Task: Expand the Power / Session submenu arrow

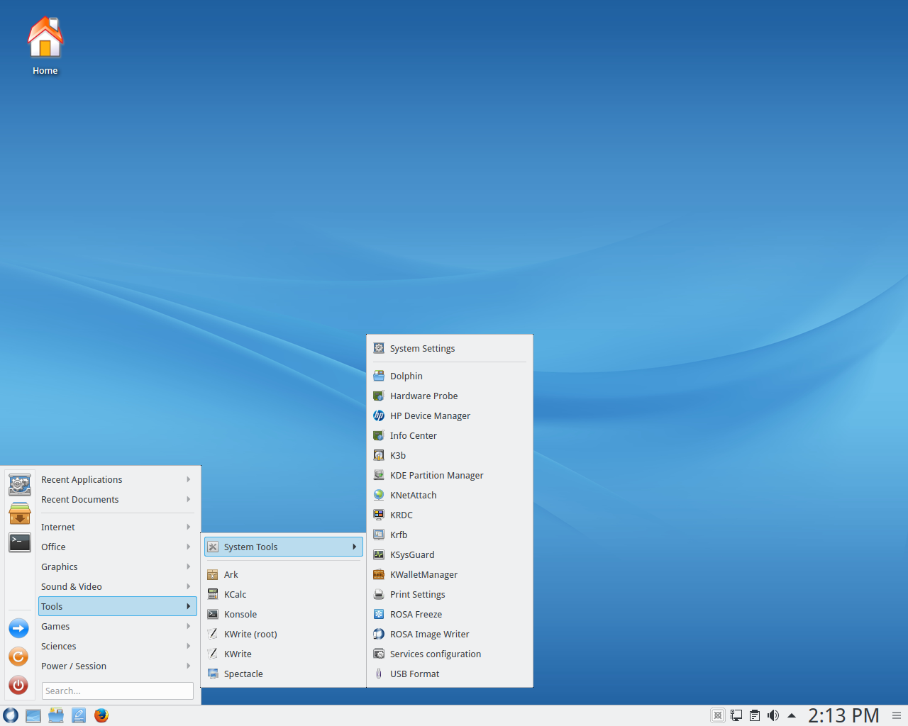Action: coord(189,666)
